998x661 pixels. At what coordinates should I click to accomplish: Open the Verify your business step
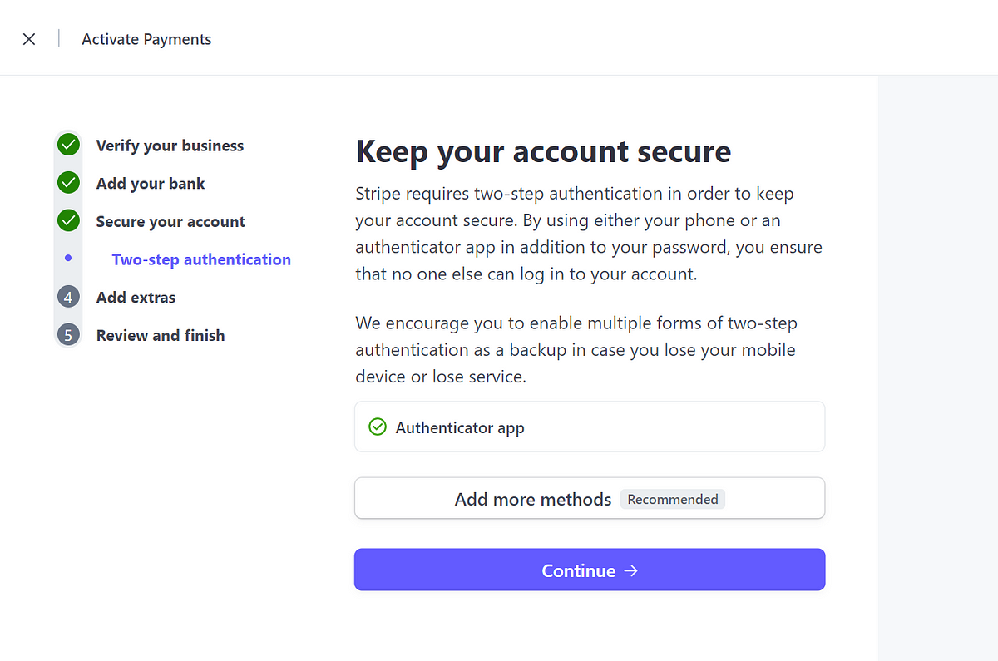(170, 146)
